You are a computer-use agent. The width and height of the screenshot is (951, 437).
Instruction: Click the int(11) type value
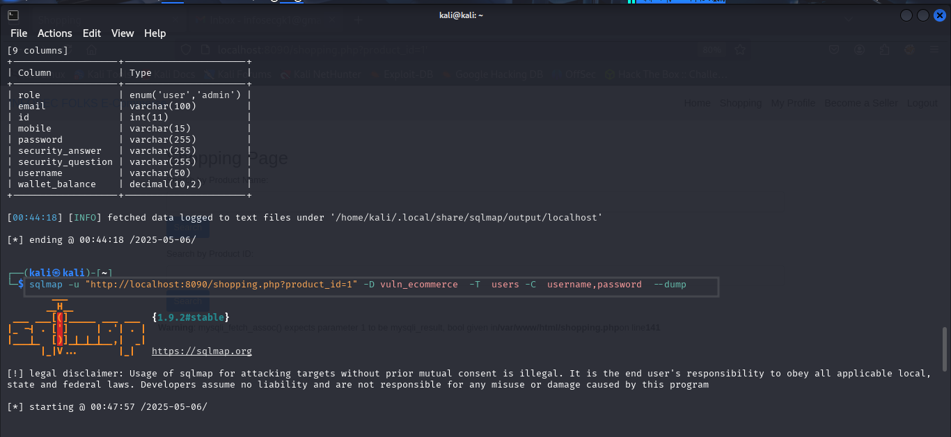pyautogui.click(x=149, y=117)
